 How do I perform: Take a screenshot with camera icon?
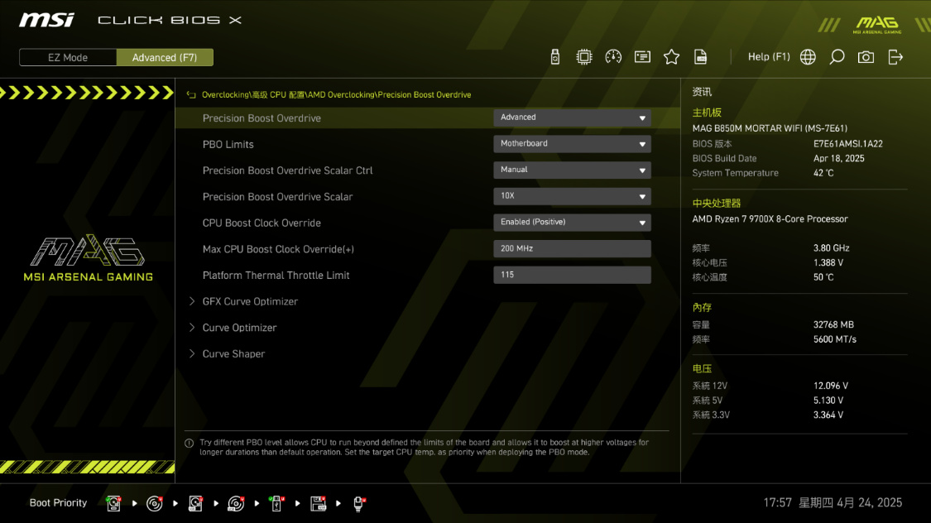coord(866,57)
